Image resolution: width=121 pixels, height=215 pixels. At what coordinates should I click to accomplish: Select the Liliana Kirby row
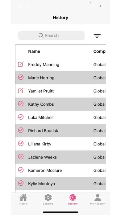pyautogui.click(x=60, y=144)
